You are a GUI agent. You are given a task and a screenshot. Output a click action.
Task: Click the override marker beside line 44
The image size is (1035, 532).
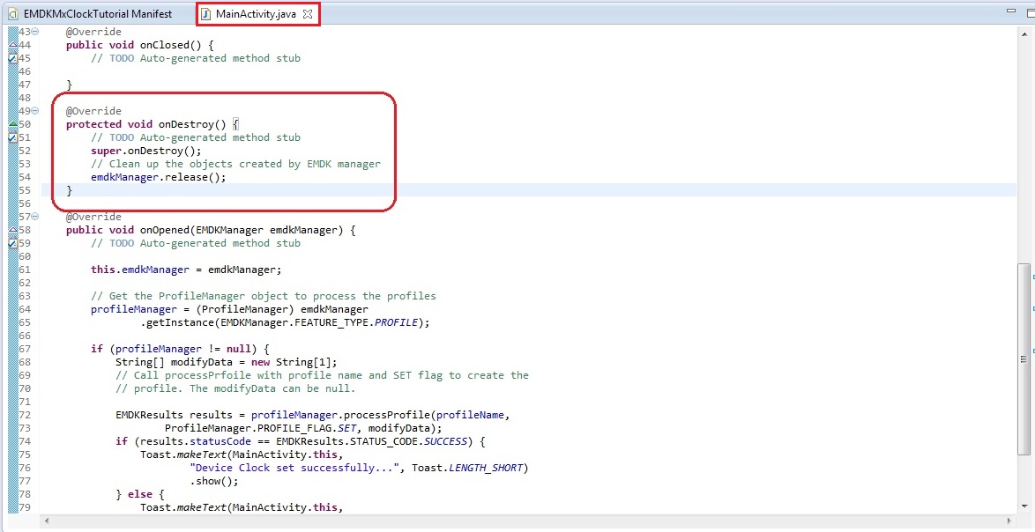click(11, 45)
